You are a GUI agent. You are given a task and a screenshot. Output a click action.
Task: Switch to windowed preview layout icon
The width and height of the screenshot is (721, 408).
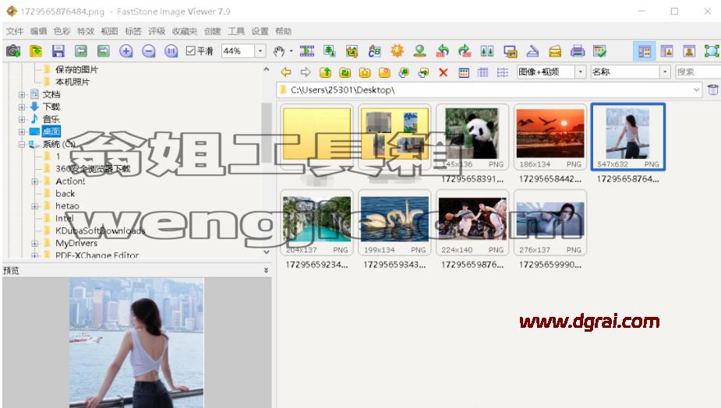pos(666,51)
